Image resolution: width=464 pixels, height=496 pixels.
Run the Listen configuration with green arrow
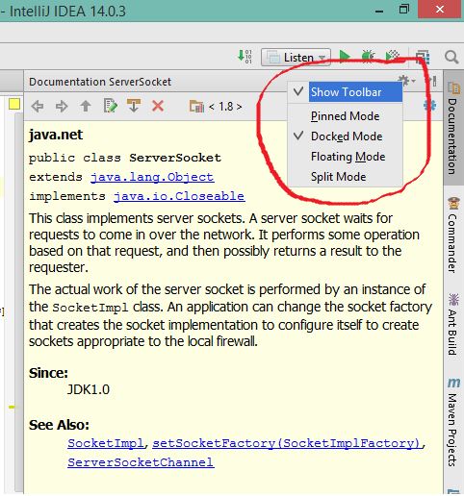click(345, 57)
